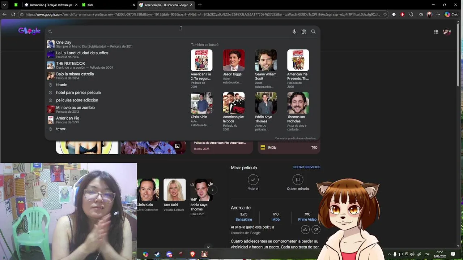Click EDITAR SERVICIOS link

(307, 167)
